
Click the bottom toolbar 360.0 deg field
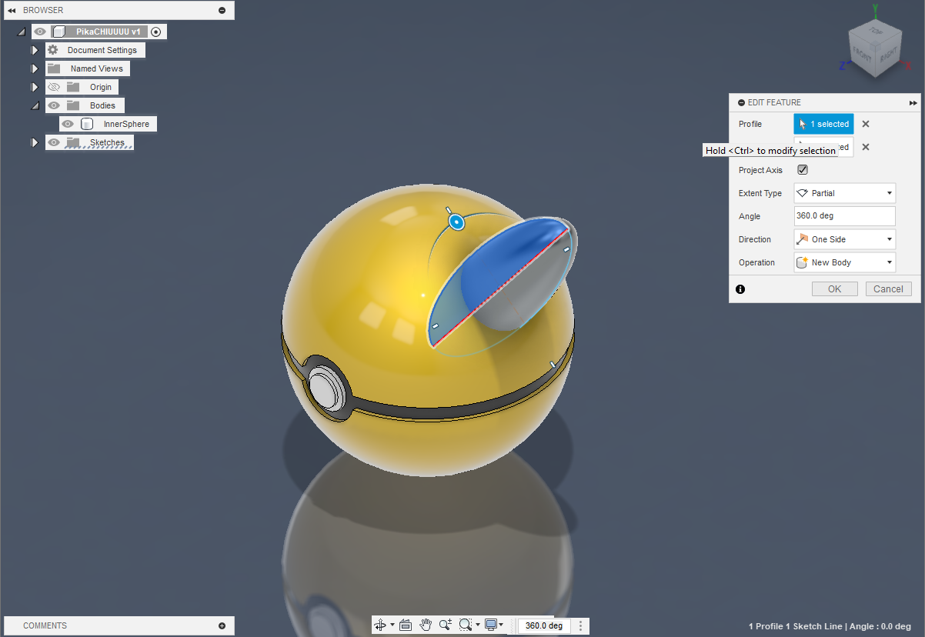click(x=544, y=625)
